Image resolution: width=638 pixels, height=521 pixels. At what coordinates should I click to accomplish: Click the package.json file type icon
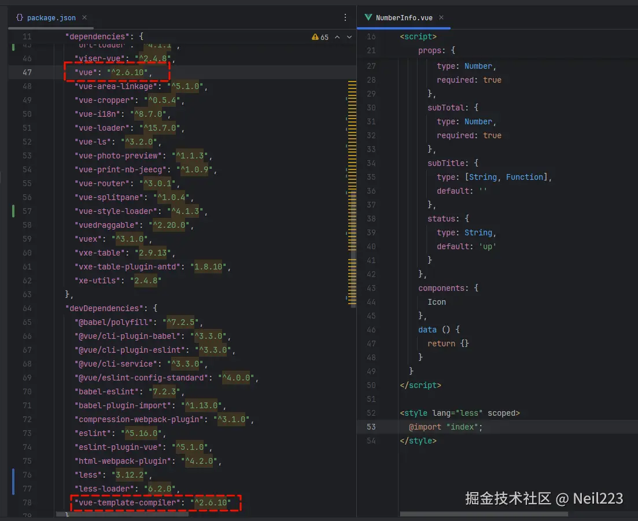20,17
